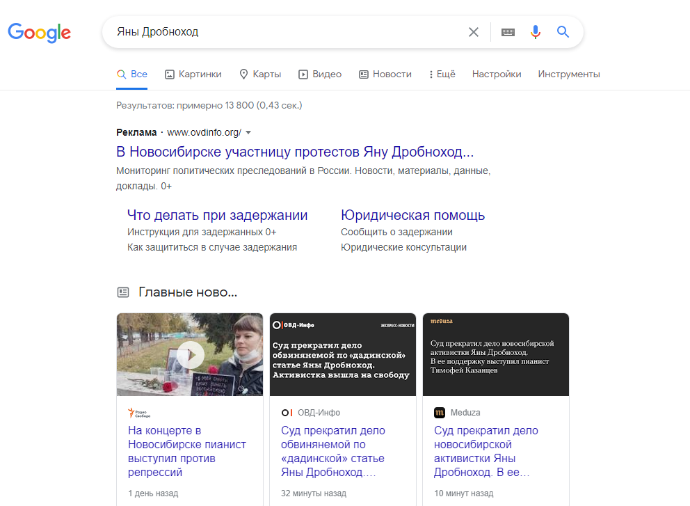Open article На концерте в Новосибирске пианист
The height and width of the screenshot is (506, 690).
[x=187, y=451]
